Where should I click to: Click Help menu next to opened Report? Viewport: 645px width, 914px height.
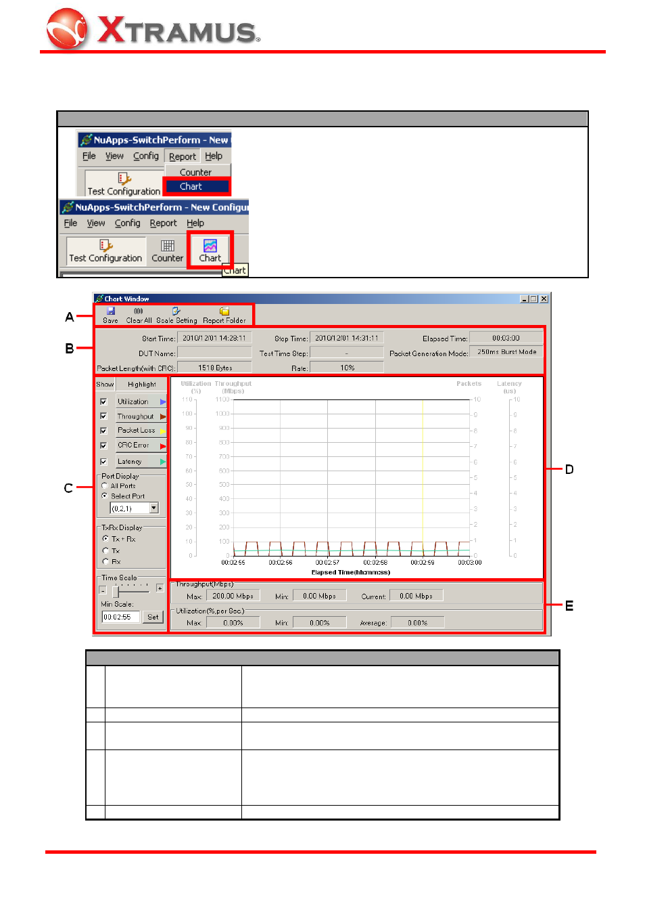214,156
